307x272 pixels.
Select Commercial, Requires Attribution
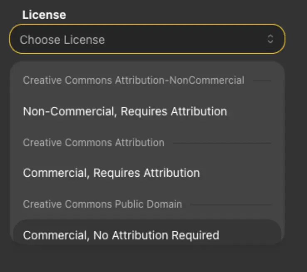(111, 173)
